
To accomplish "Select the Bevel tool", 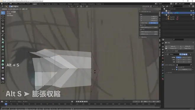I will tap(3, 50).
